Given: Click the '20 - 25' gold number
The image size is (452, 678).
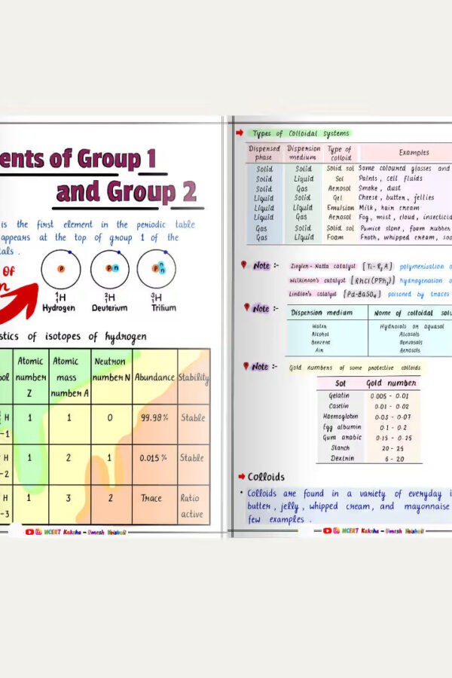Looking at the screenshot, I should [392, 449].
